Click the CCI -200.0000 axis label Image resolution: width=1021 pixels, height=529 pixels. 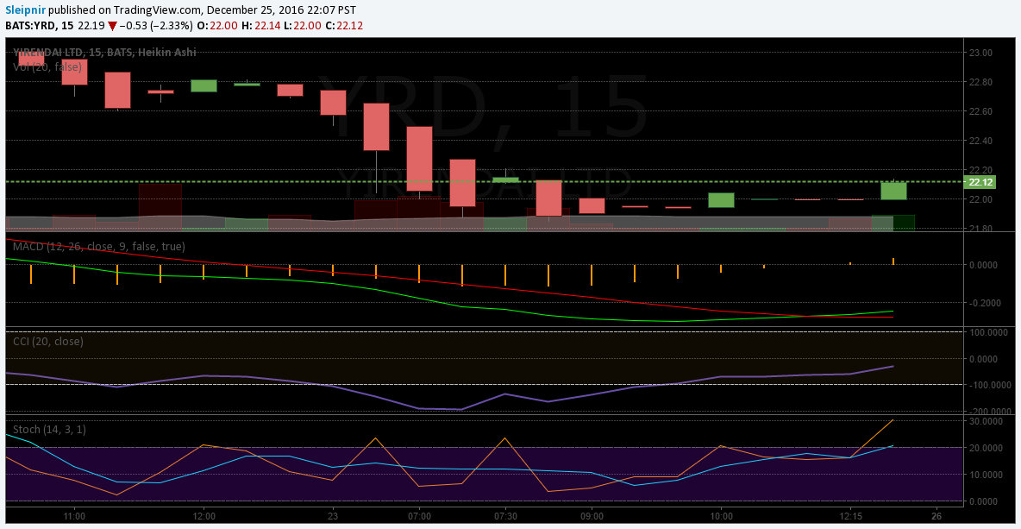point(991,412)
